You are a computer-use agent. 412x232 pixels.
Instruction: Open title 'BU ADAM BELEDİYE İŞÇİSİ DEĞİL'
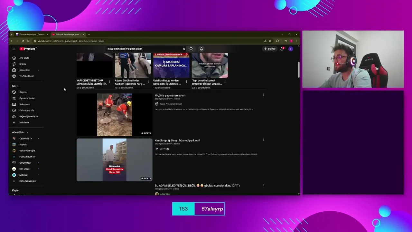click(197, 186)
